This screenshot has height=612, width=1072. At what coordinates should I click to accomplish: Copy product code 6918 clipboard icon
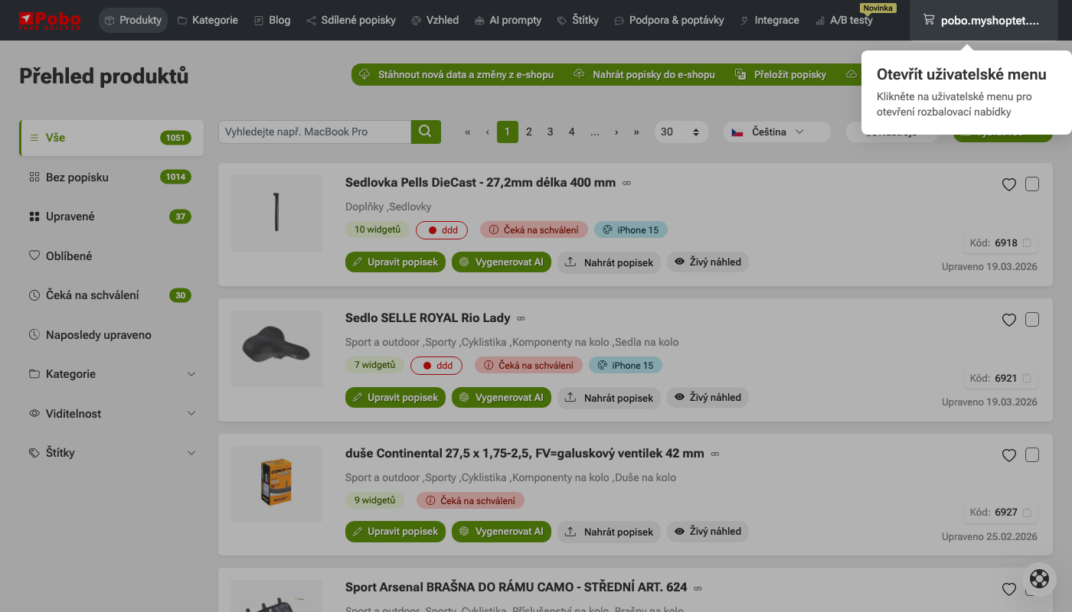[x=1028, y=243]
